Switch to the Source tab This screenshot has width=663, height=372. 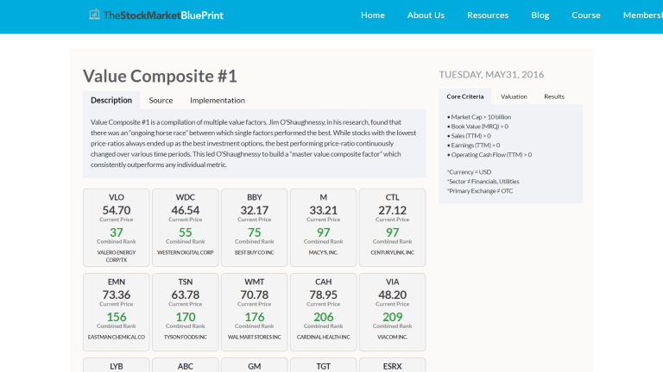(161, 100)
